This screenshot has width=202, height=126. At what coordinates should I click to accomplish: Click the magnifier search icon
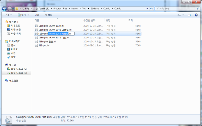(198, 9)
